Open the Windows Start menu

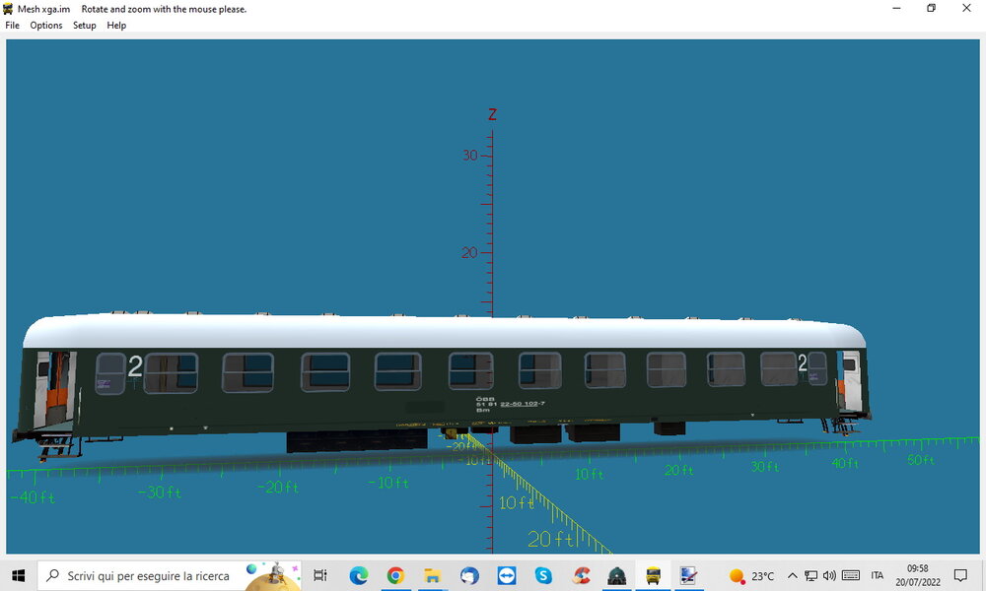[18, 575]
